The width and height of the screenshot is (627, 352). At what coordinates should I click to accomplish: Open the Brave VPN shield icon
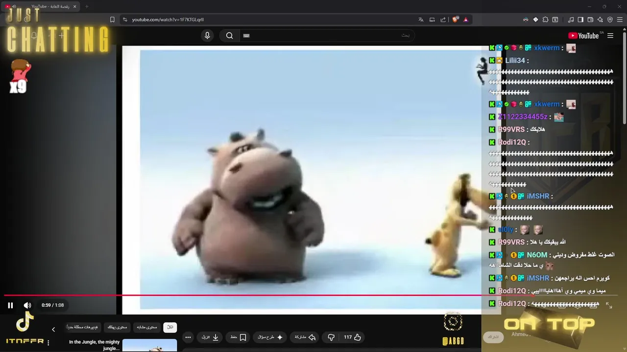[x=610, y=20]
